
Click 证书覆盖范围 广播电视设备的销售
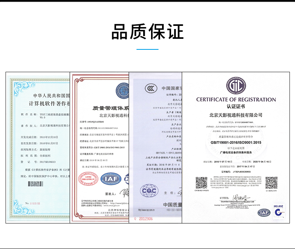[x=97, y=154]
